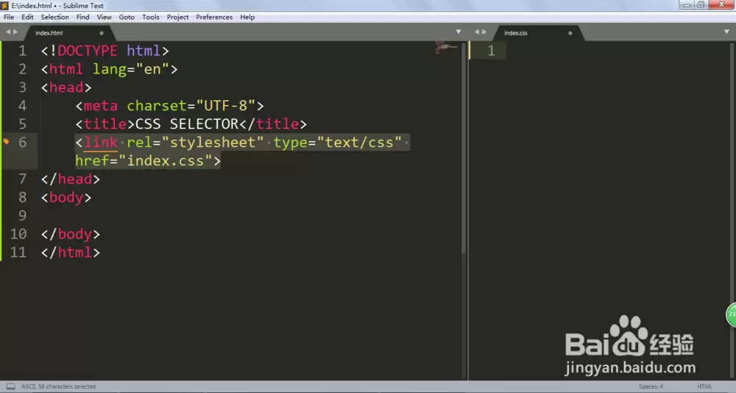Click the "text/css" type value
The height and width of the screenshot is (393, 736).
click(359, 142)
